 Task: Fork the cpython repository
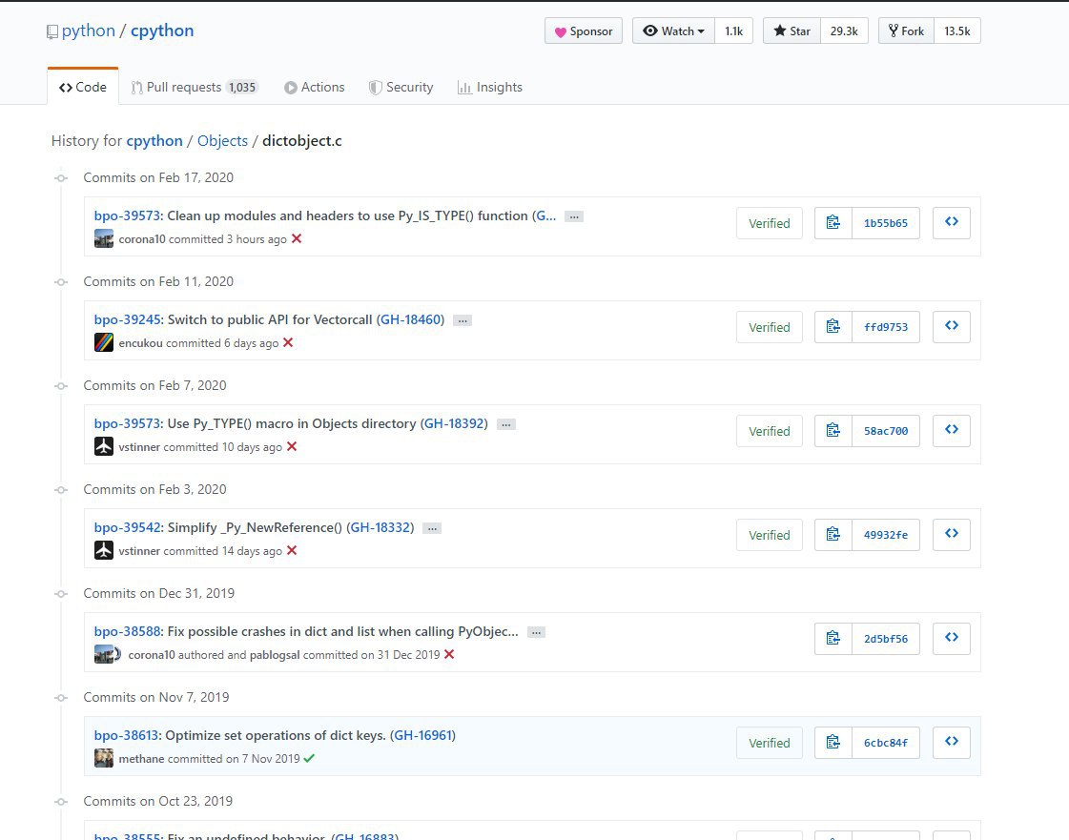coord(906,31)
